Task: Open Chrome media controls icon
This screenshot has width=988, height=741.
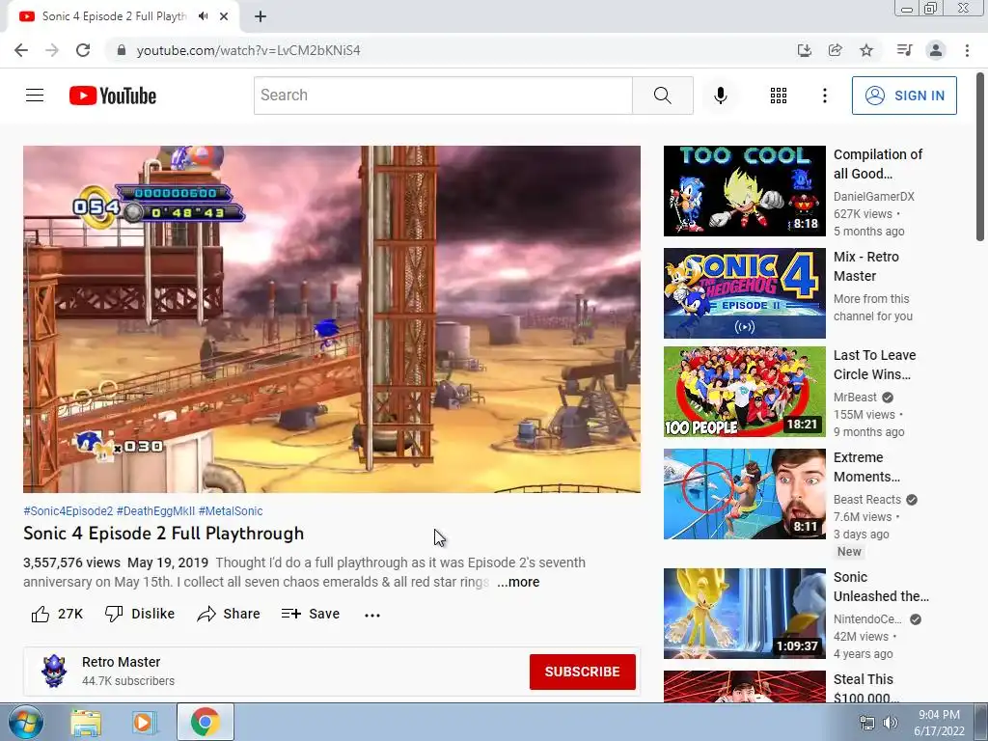Action: (x=904, y=50)
